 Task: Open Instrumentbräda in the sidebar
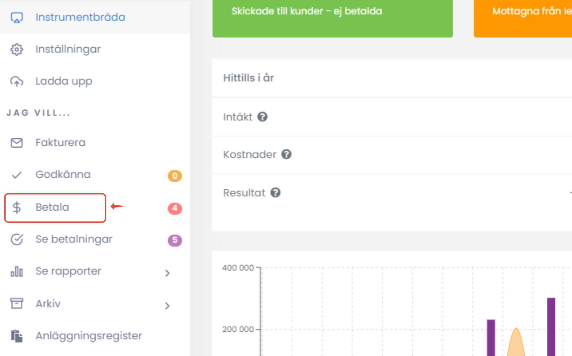[95, 17]
